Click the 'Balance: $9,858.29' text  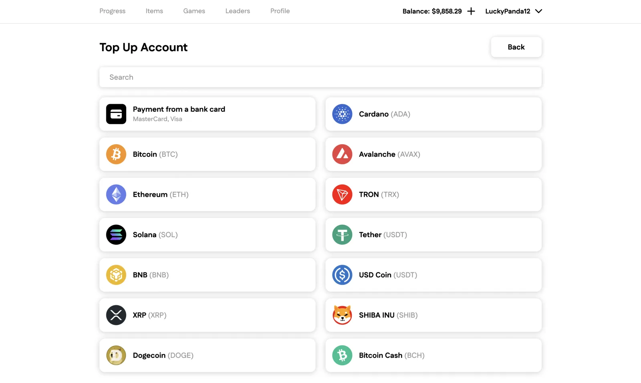(432, 11)
